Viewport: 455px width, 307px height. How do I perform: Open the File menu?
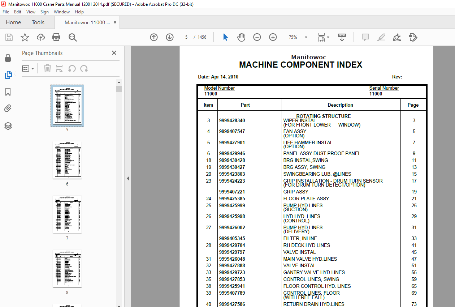pos(6,12)
